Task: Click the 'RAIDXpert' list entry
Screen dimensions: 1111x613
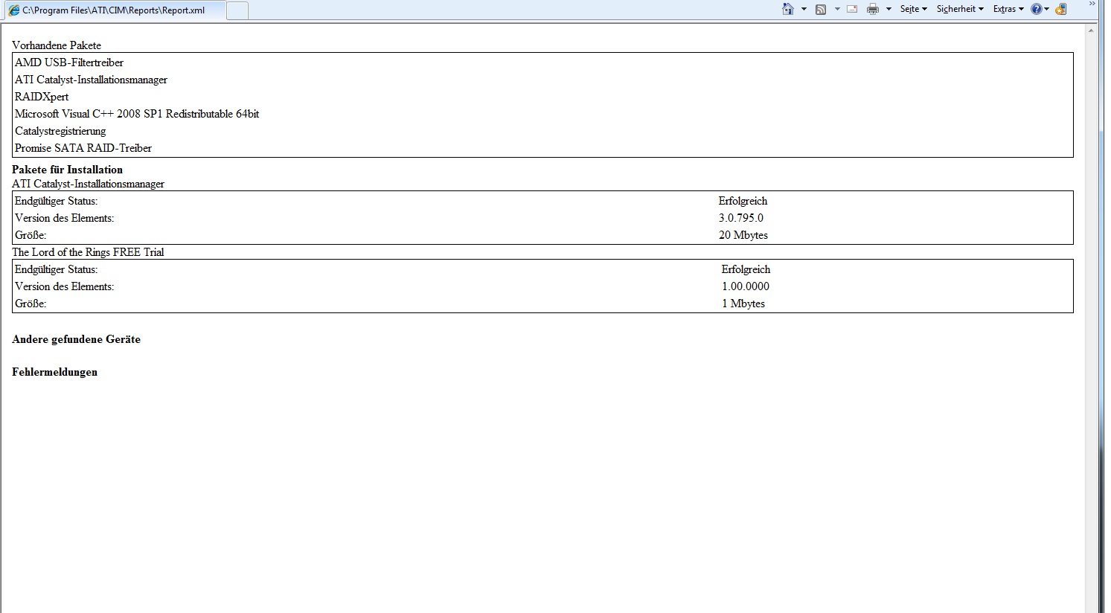Action: (x=42, y=97)
